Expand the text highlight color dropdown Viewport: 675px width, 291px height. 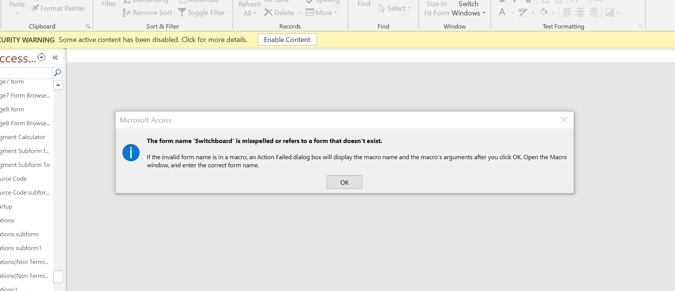point(533,13)
